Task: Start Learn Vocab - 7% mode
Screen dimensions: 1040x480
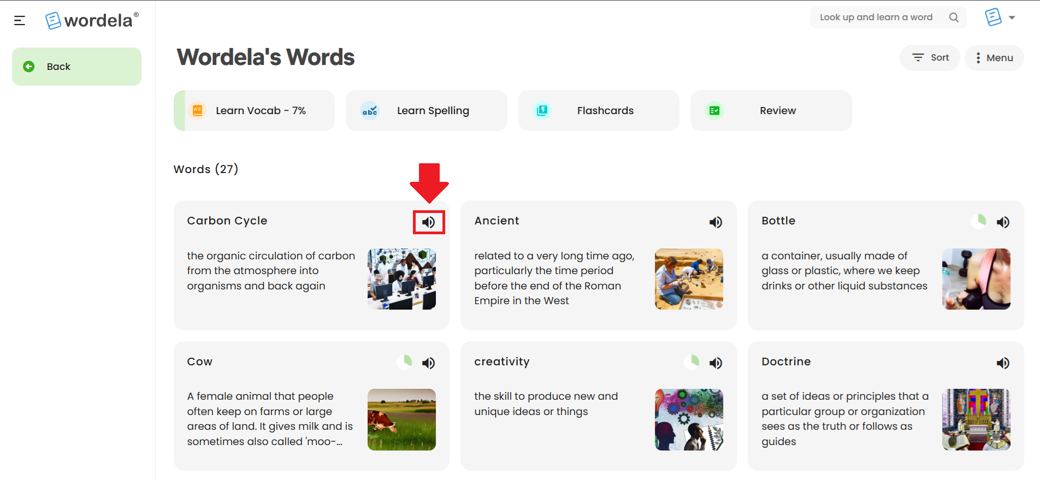Action: coord(254,111)
